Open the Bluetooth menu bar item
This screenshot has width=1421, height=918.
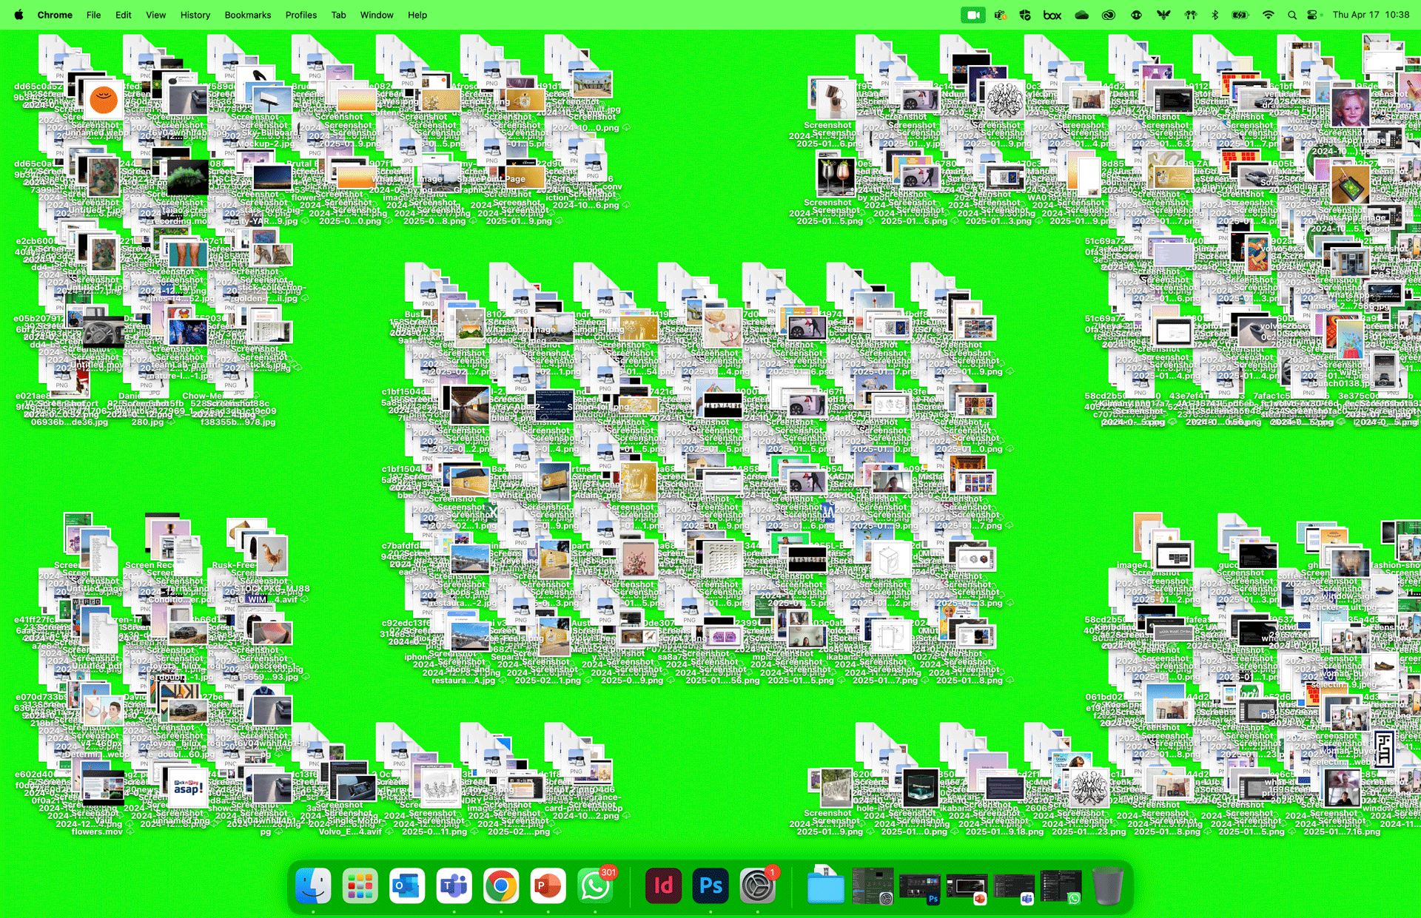tap(1215, 15)
